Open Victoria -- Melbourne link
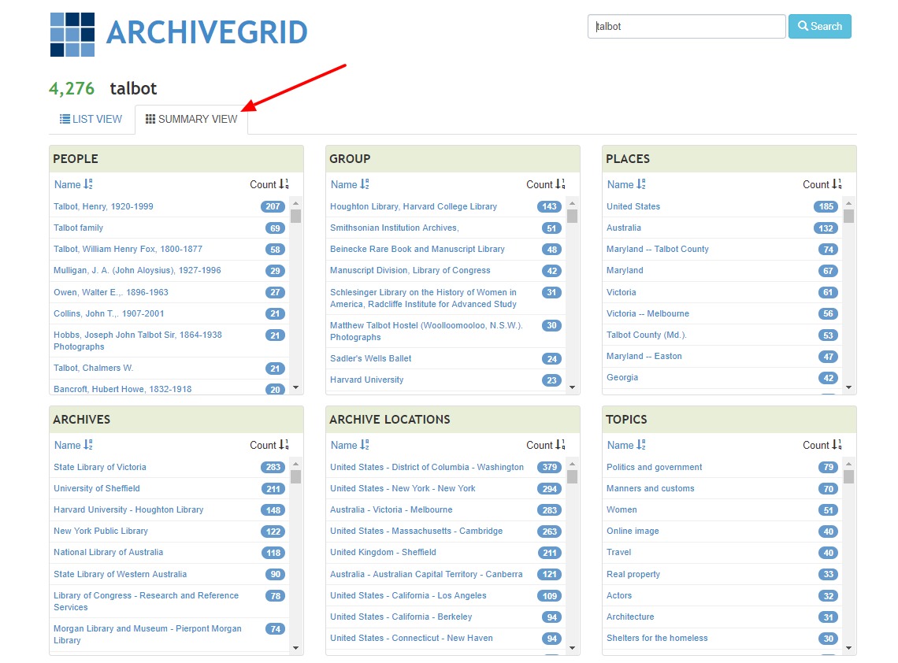The width and height of the screenshot is (898, 663). pyautogui.click(x=648, y=313)
